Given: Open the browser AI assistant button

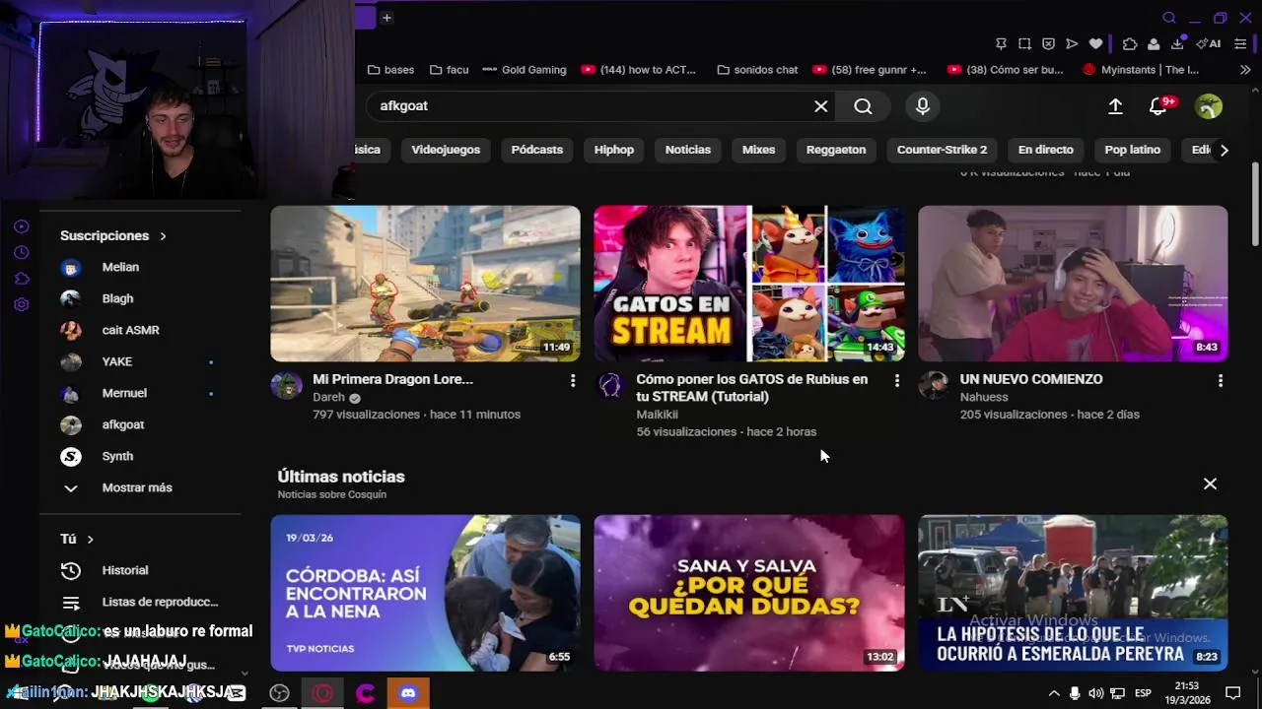Looking at the screenshot, I should click(1209, 43).
